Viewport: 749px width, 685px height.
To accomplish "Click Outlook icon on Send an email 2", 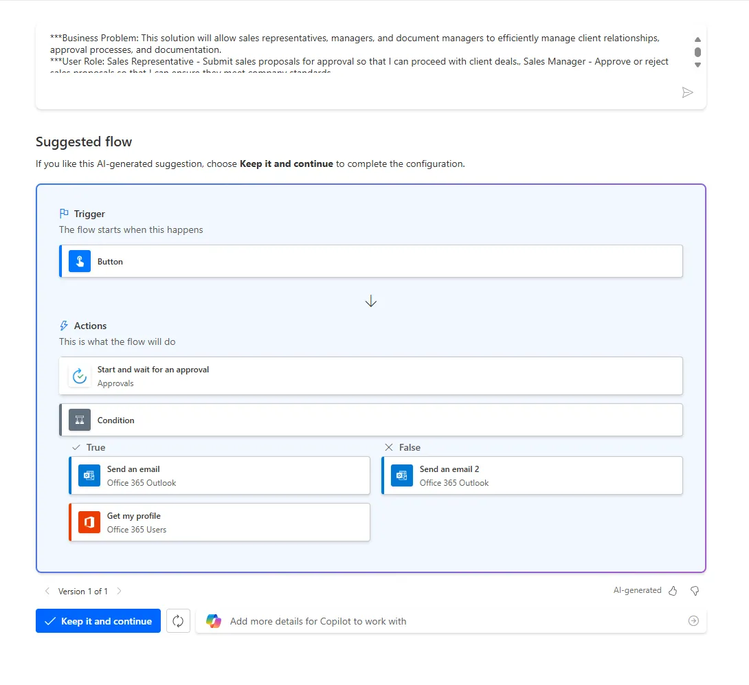I will pos(402,475).
